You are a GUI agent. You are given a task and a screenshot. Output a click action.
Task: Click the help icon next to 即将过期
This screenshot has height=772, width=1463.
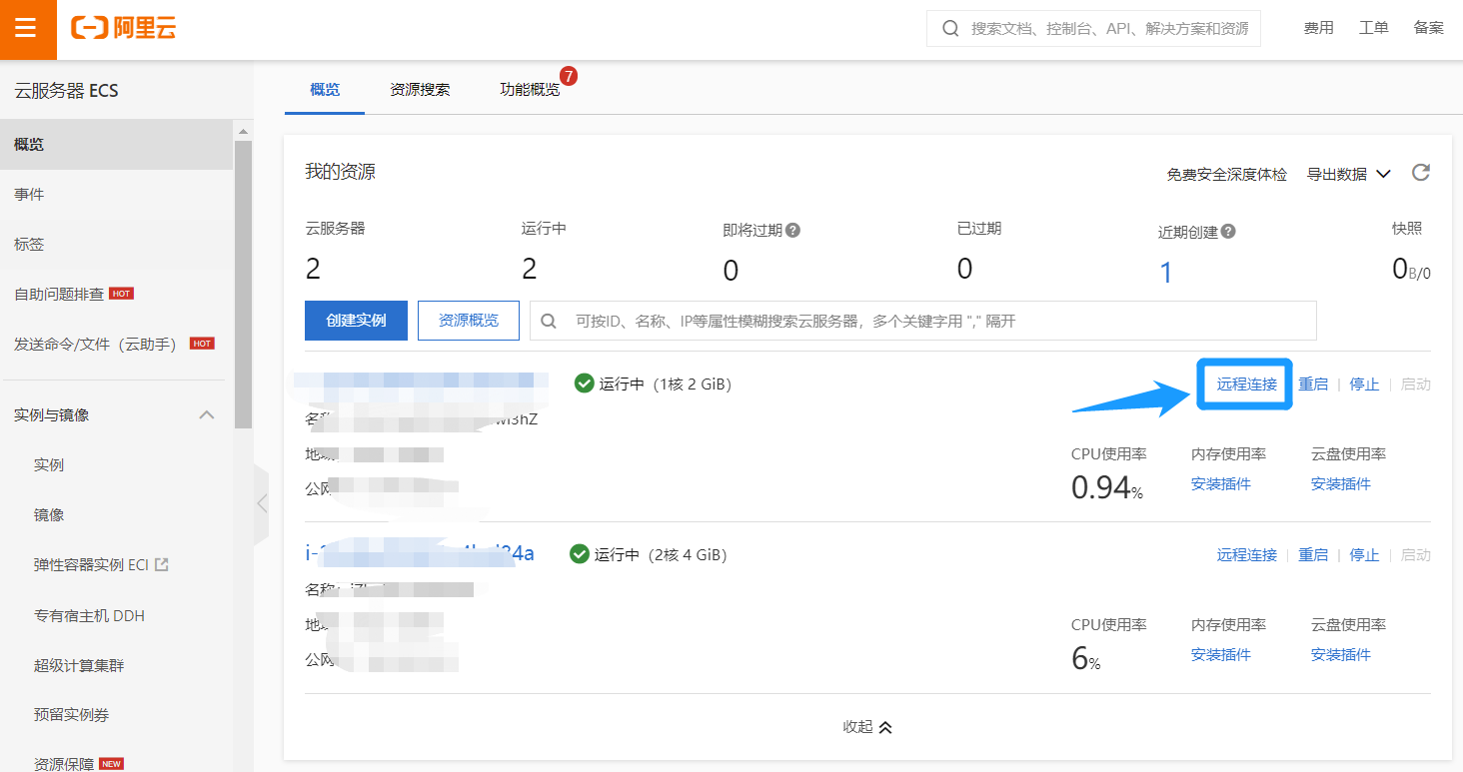tap(792, 229)
